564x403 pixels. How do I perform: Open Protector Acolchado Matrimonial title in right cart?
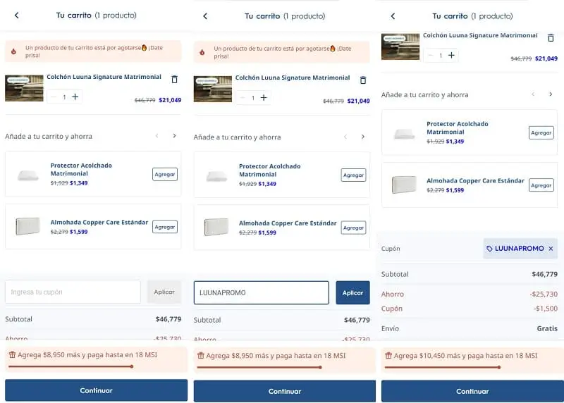[x=457, y=128]
